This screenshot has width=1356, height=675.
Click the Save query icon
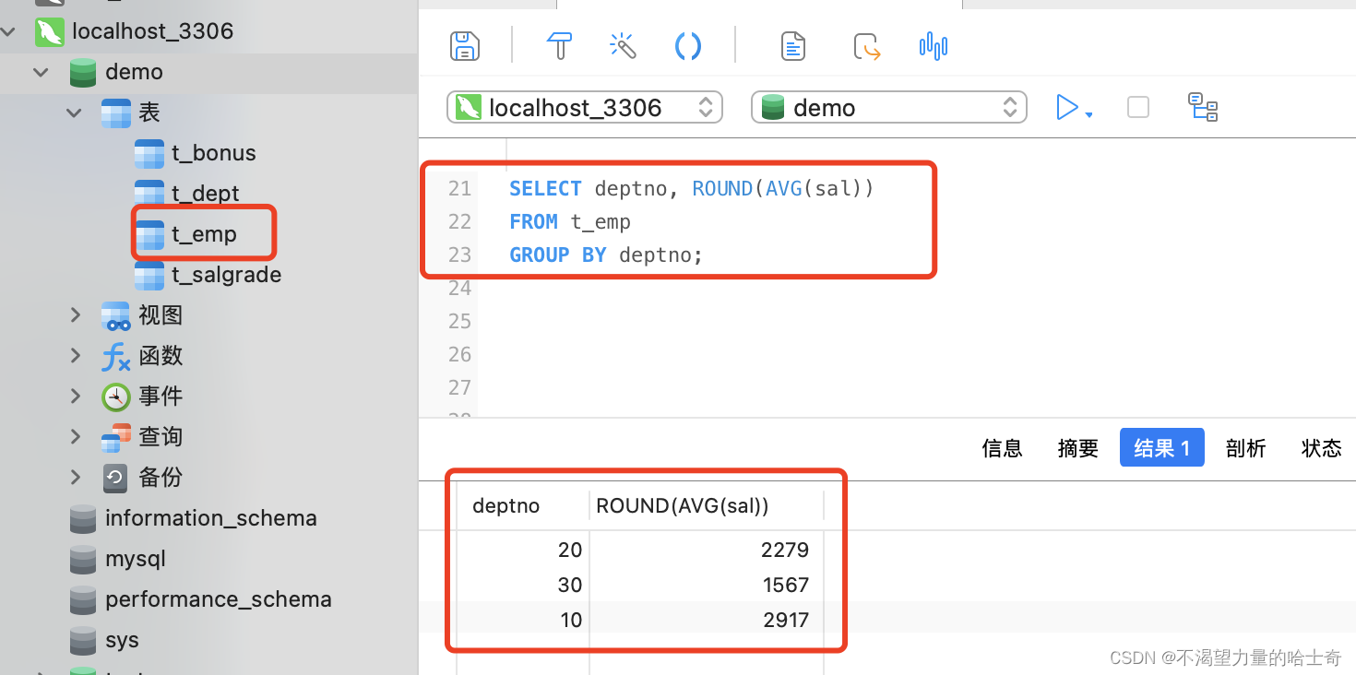click(x=464, y=45)
